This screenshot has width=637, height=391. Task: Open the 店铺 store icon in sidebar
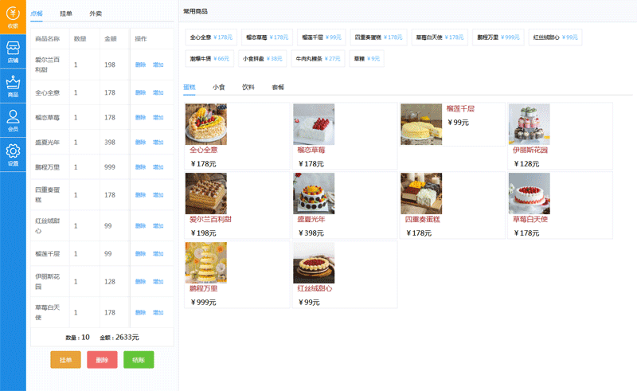tap(13, 52)
